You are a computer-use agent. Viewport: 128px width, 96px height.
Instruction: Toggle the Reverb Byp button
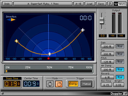[x=120, y=77]
